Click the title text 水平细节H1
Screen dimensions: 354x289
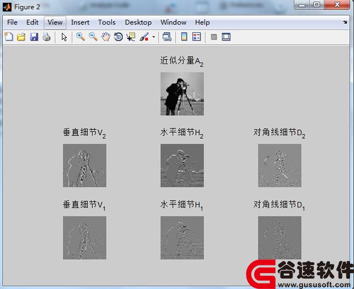click(181, 205)
